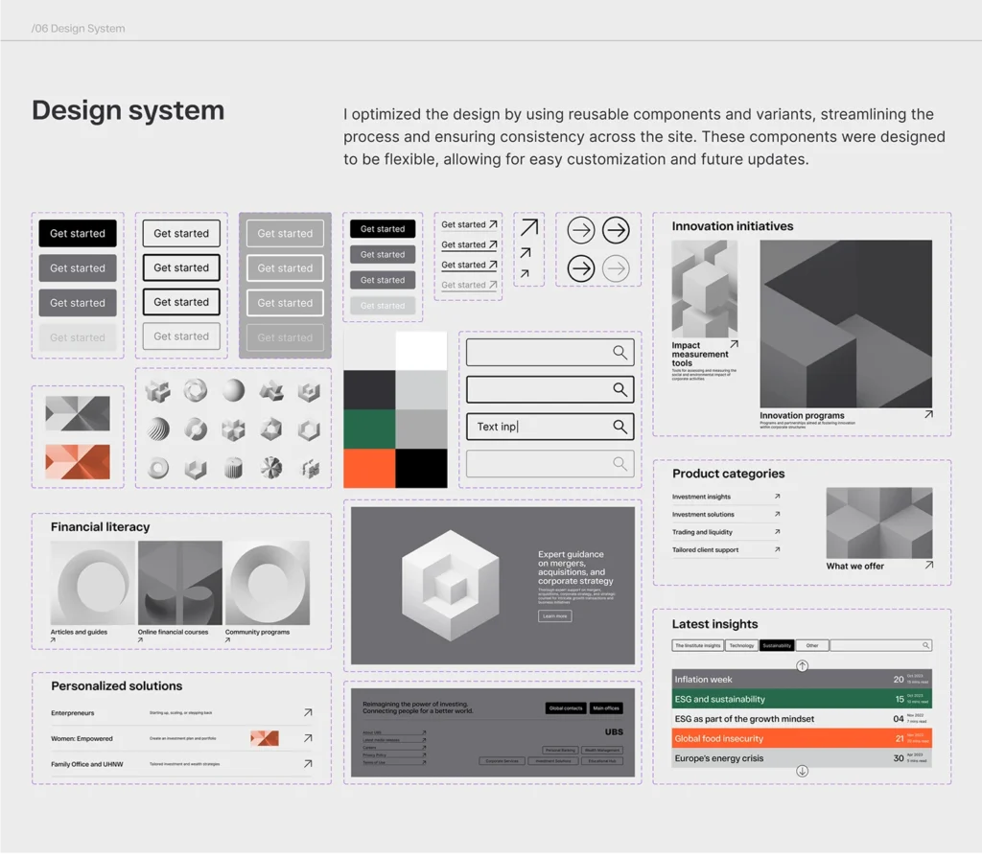Click the arrow beside Impact measurement tools
The image size is (982, 858).
[734, 344]
